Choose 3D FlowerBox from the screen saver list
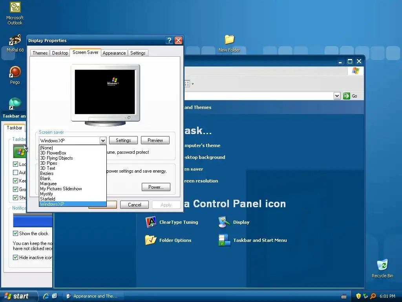The image size is (402, 302). coord(73,153)
